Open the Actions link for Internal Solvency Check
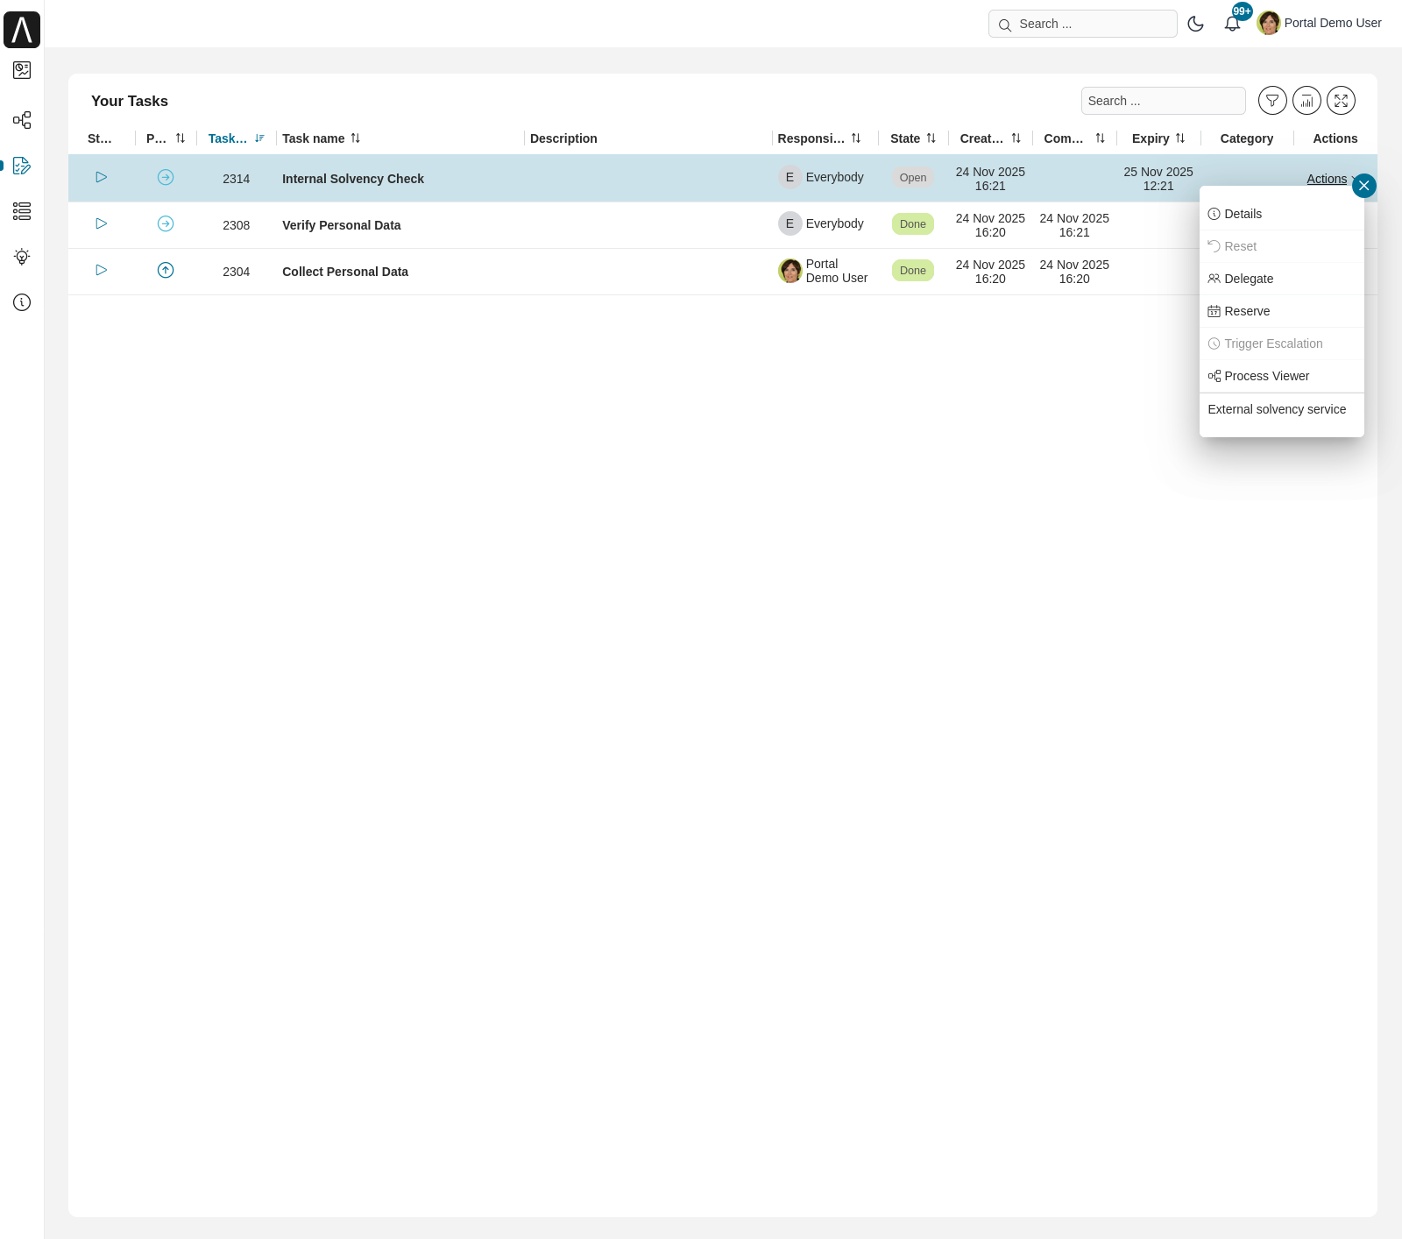The height and width of the screenshot is (1239, 1402). click(1326, 179)
